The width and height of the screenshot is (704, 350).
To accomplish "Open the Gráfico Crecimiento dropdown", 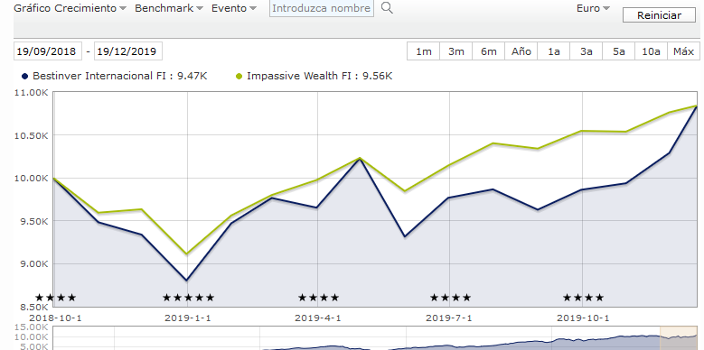I will pyautogui.click(x=70, y=8).
